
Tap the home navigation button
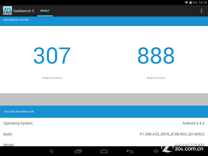tap(104, 151)
